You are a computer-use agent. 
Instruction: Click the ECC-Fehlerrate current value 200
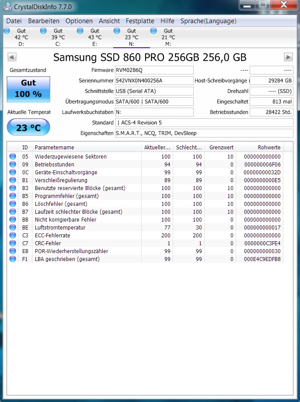pos(166,235)
